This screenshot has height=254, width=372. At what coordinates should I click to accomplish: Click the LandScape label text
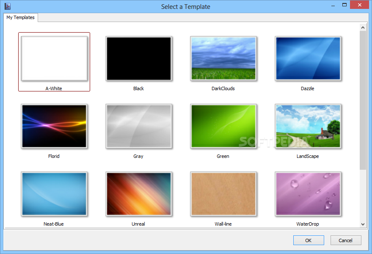point(308,156)
